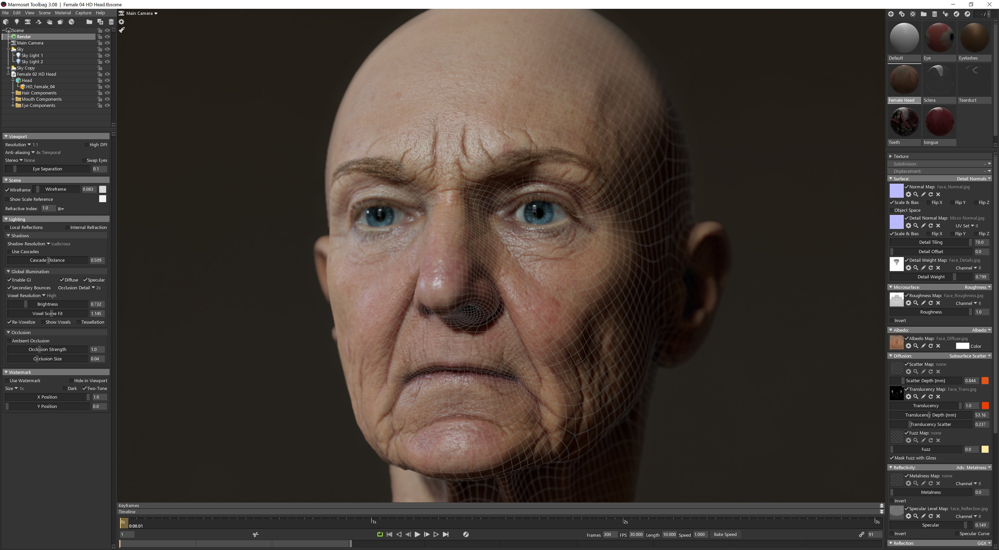Expand the Hair Components folder
Screen dimensions: 999x550
tap(13, 93)
